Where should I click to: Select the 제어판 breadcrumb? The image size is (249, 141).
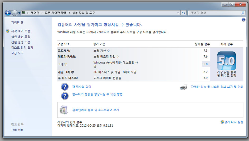(x=35, y=13)
